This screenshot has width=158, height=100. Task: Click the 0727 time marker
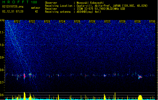tap(107, 21)
